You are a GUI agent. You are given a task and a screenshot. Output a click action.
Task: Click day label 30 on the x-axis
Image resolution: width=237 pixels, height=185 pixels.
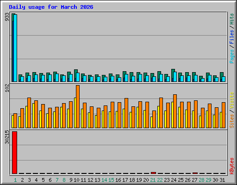(x=215, y=180)
